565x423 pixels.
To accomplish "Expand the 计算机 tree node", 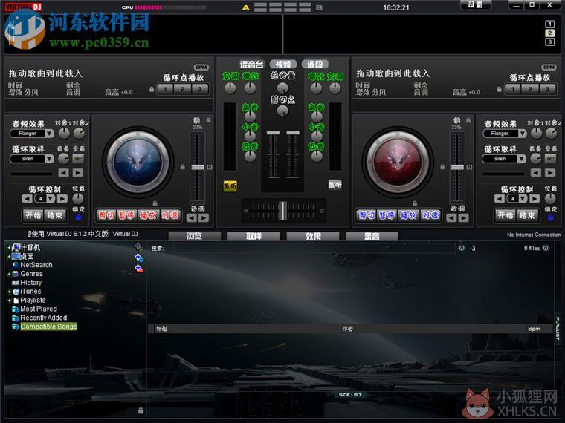I will point(9,247).
